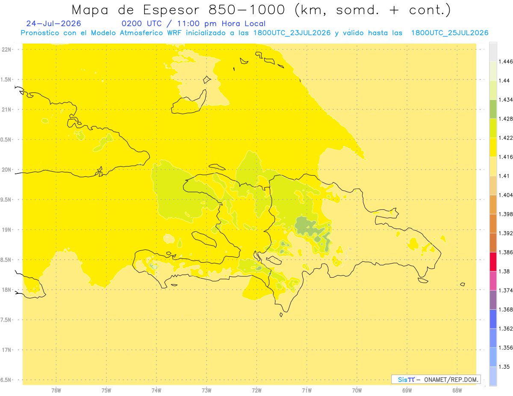Click the colorbar value 1.368
Image resolution: width=513 pixels, height=396 pixels.
pyautogui.click(x=507, y=310)
